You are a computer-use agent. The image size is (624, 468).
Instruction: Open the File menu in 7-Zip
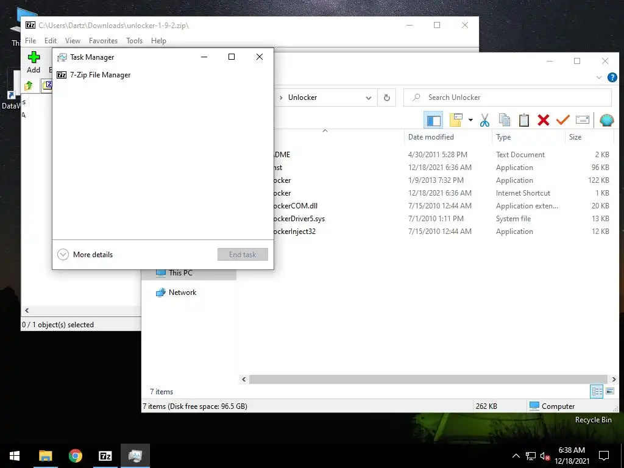tap(30, 41)
